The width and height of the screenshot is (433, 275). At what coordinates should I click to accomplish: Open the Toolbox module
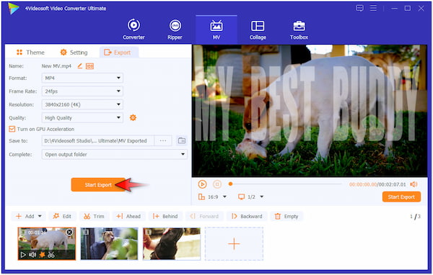299,30
